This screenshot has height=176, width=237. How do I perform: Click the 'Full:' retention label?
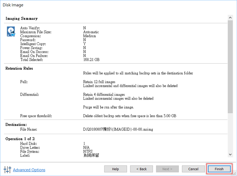pos(24,82)
